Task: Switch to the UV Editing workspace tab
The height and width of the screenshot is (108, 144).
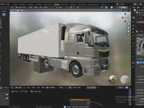Action: point(38,4)
